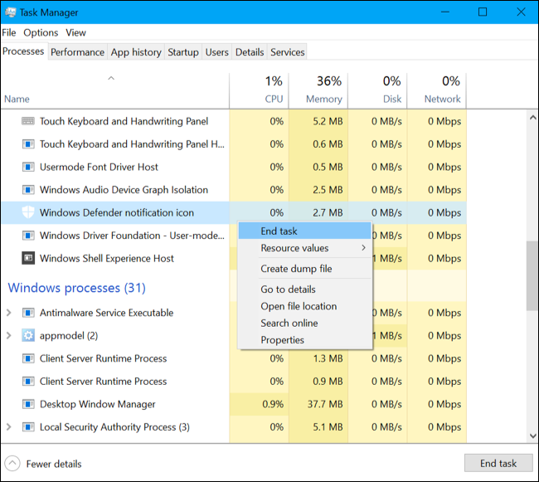Click the Windows Audio Device Graph Isolation icon
539x482 pixels.
(x=27, y=190)
